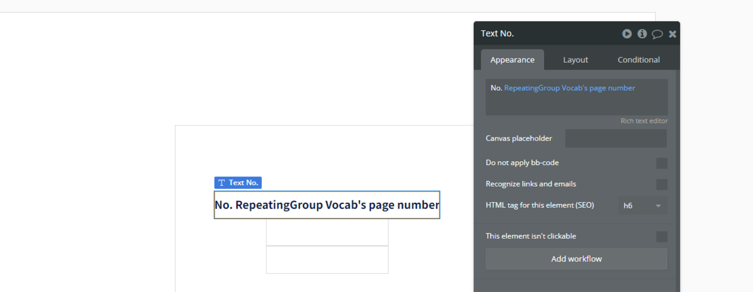The width and height of the screenshot is (753, 292).
Task: Select the first empty cell below the text element
Action: coord(327,232)
